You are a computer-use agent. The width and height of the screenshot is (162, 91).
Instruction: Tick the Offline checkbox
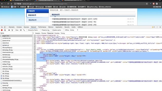coord(64,30)
